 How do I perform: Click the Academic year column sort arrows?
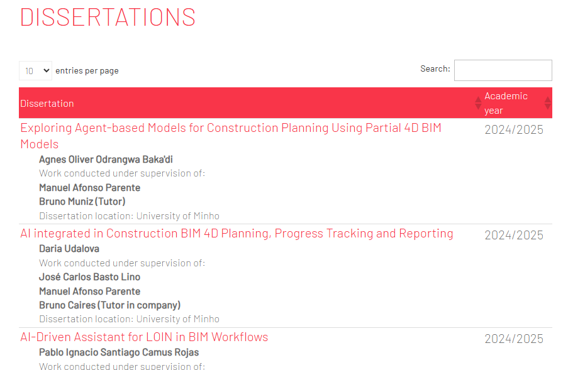coord(547,103)
